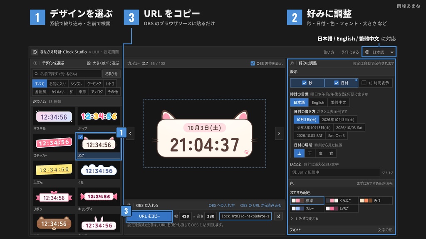Choose date format 2026/10/03 Sat
This screenshot has width=426, height=239.
pos(349,127)
